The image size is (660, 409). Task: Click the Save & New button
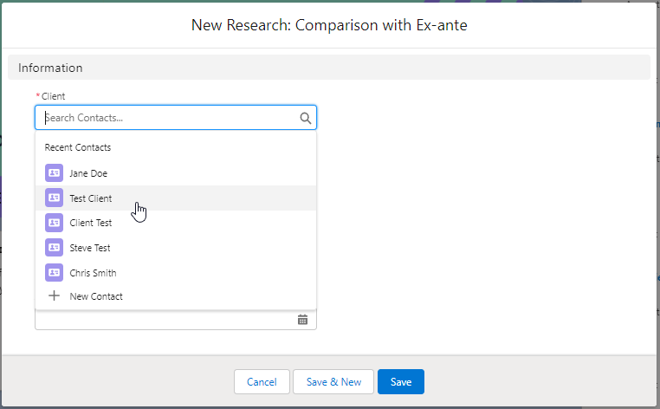[333, 382]
